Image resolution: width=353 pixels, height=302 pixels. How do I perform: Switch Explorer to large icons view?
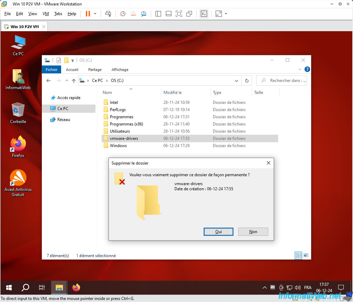(x=306, y=255)
